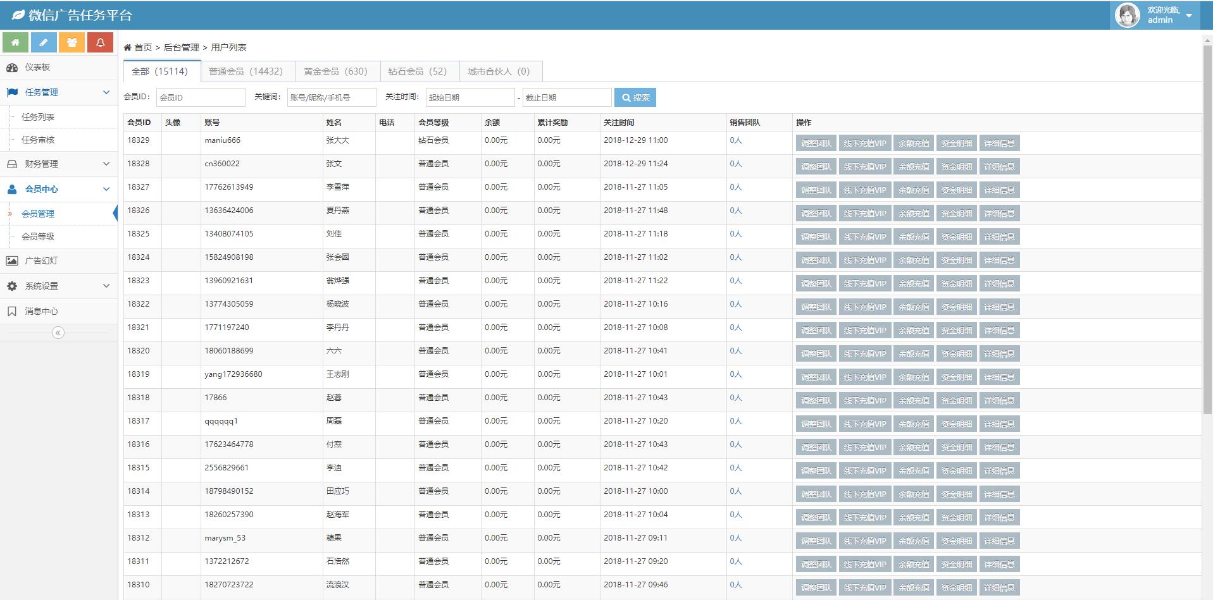1213x600 pixels.
Task: Click the green home shortcut icon
Action: pyautogui.click(x=15, y=42)
